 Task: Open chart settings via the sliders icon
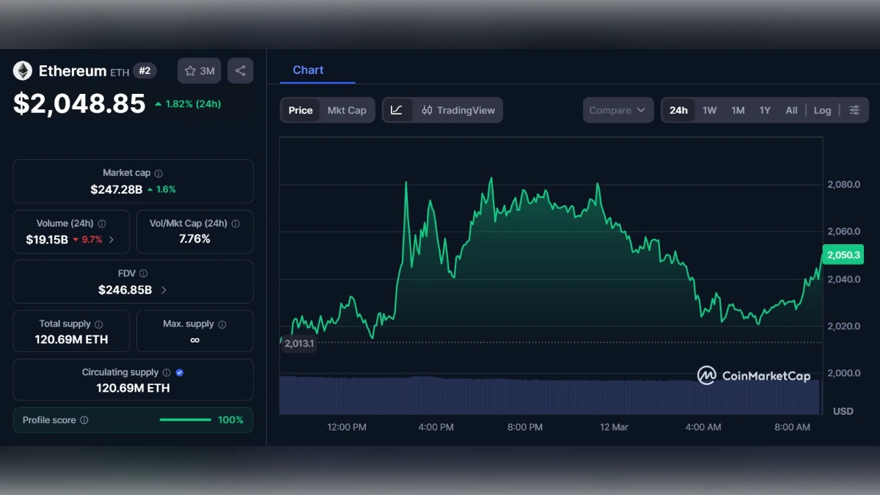(854, 110)
